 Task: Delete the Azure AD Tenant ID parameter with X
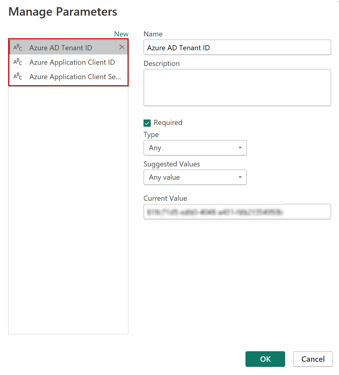(x=122, y=47)
